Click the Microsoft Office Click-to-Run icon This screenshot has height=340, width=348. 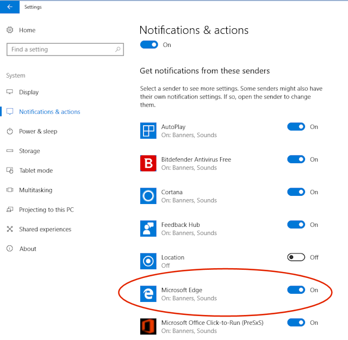(x=148, y=326)
